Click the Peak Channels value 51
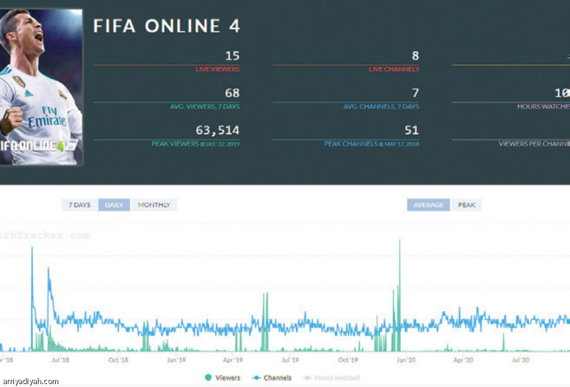 click(412, 130)
